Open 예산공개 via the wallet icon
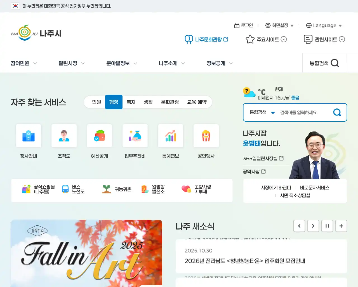The image size is (358, 287). point(99,136)
